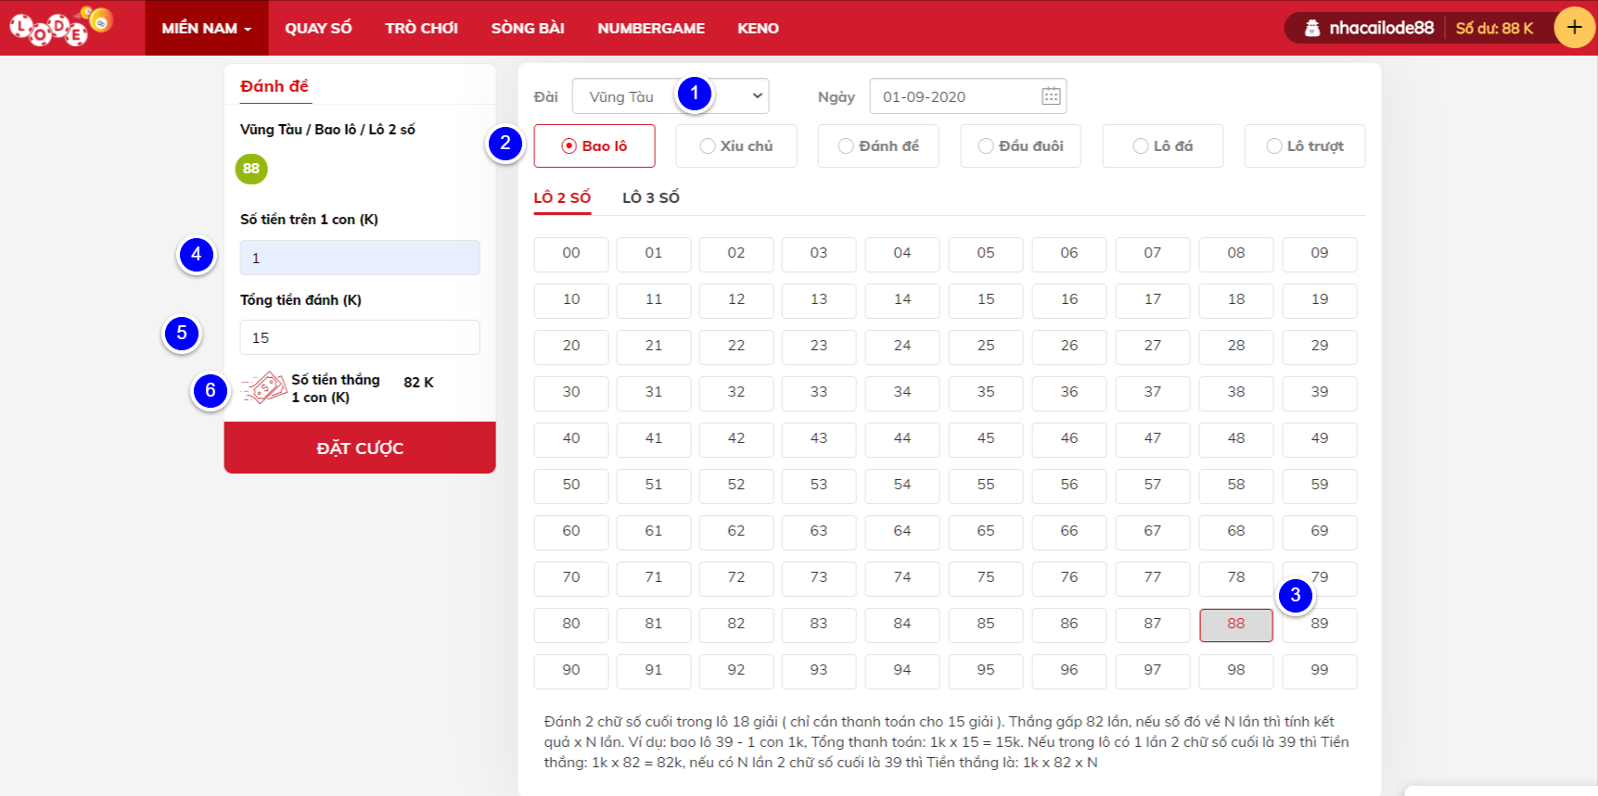Select the Đầu đuôi radio option
The width and height of the screenshot is (1598, 796).
[1020, 145]
